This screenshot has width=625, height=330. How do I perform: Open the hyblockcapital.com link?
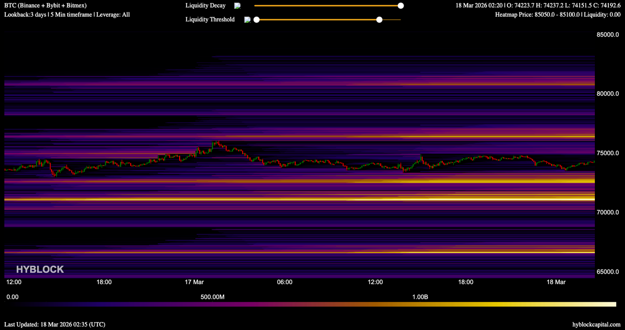(x=596, y=324)
